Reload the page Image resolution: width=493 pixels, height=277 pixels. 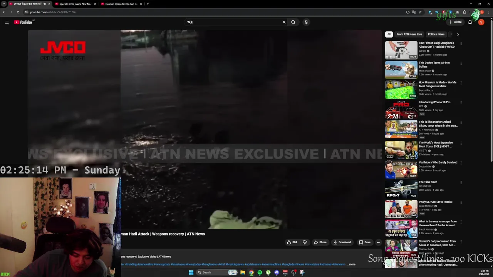[18, 12]
